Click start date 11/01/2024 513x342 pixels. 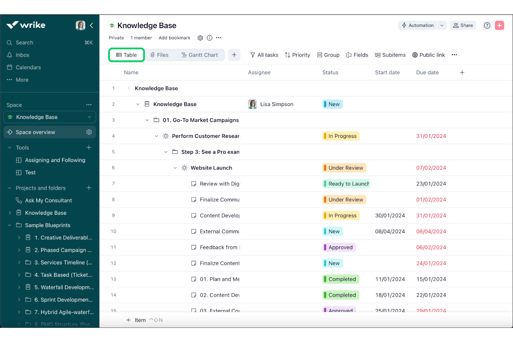pyautogui.click(x=390, y=279)
